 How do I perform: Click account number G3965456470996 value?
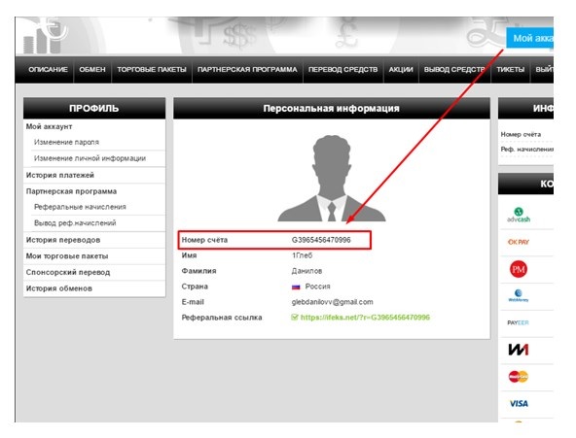click(321, 240)
